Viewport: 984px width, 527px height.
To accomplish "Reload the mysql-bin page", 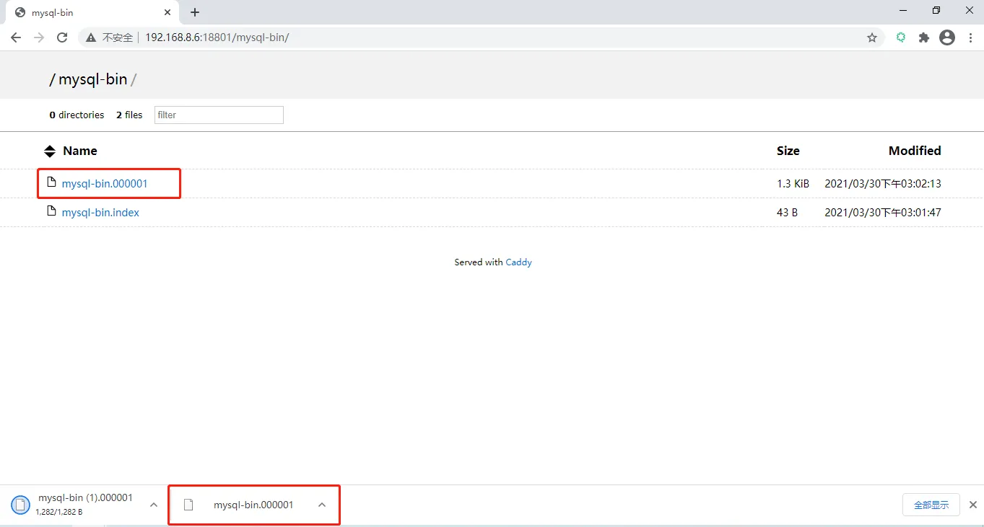I will (62, 37).
